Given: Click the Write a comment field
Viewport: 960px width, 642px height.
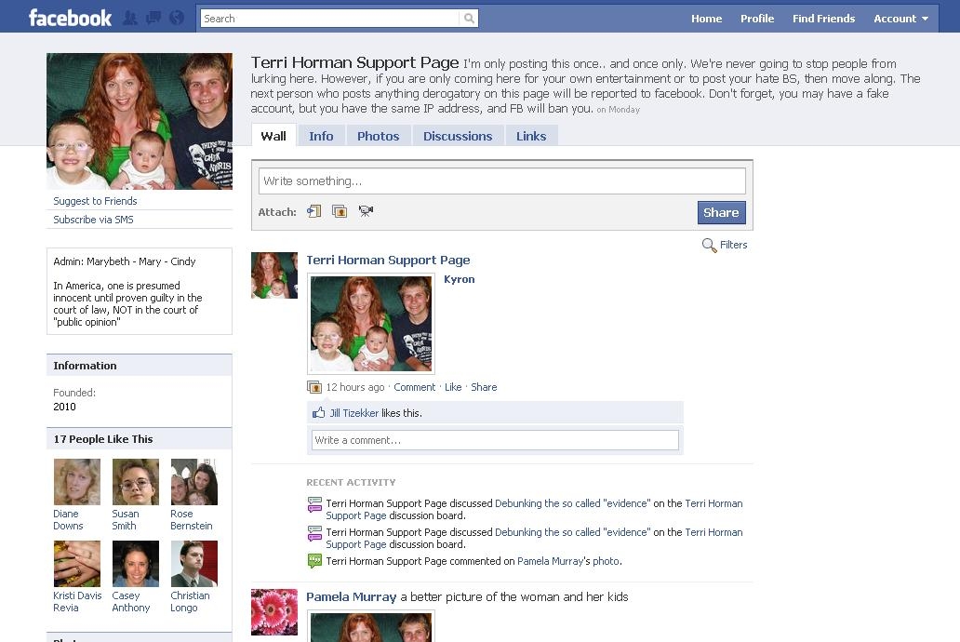Looking at the screenshot, I should coord(495,440).
